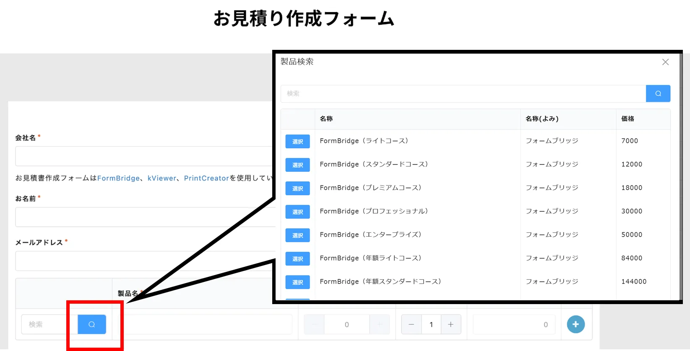690x351 pixels.
Task: Select FormBridge（ライトコース） with its 選択 button
Action: (x=298, y=142)
